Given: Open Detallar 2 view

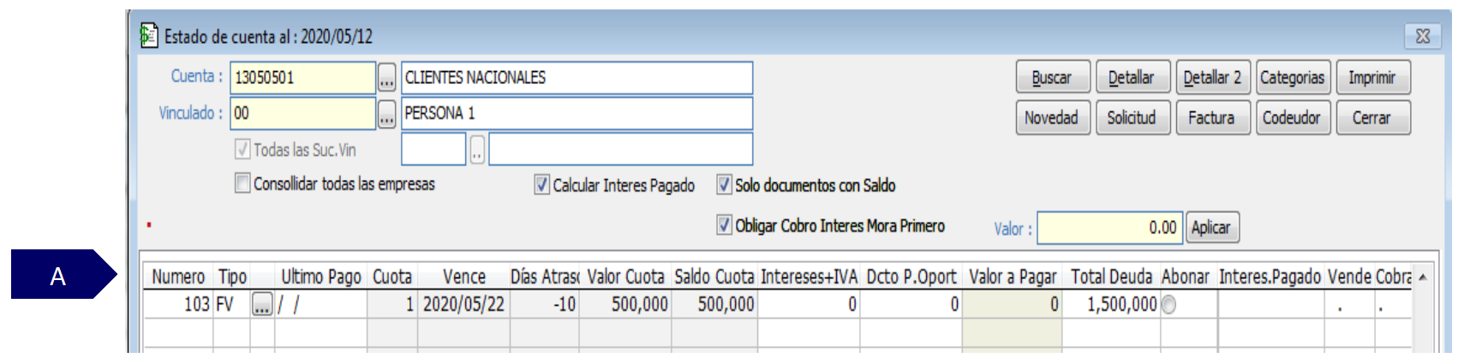Looking at the screenshot, I should pos(1212,78).
